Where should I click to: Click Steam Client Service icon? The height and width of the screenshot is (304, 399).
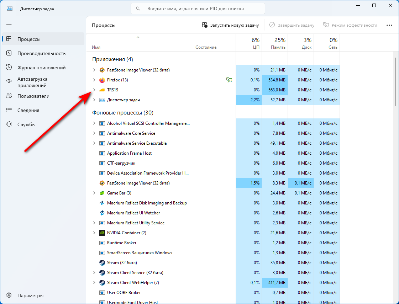click(102, 272)
